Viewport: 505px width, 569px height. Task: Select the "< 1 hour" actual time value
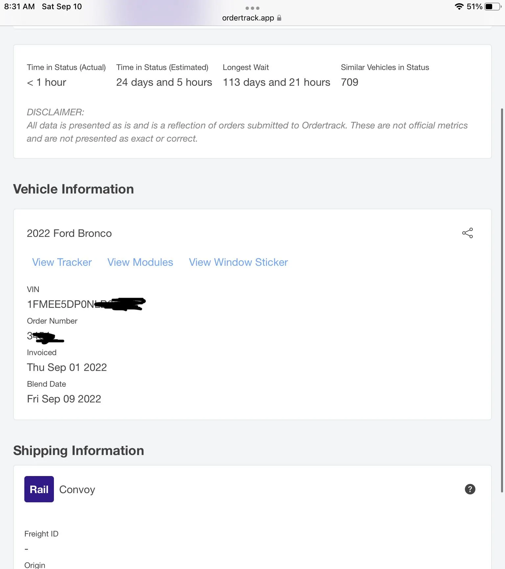pyautogui.click(x=46, y=82)
